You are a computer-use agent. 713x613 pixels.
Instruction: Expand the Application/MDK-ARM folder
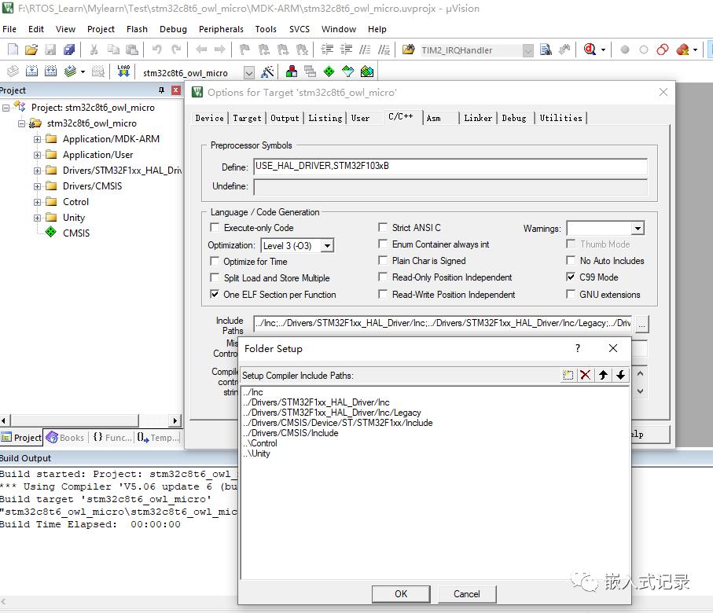tap(37, 139)
